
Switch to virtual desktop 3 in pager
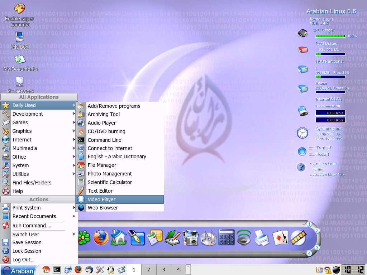[x=163, y=270]
